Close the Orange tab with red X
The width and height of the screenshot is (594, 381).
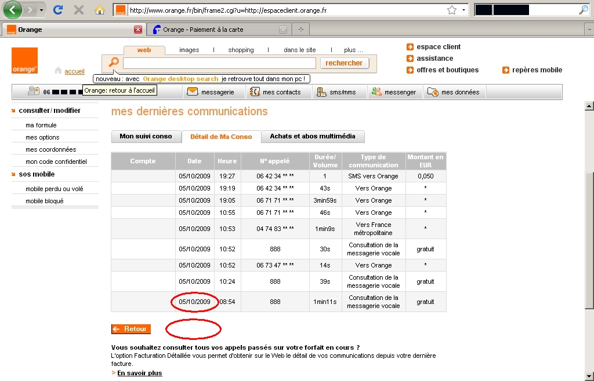coord(138,30)
